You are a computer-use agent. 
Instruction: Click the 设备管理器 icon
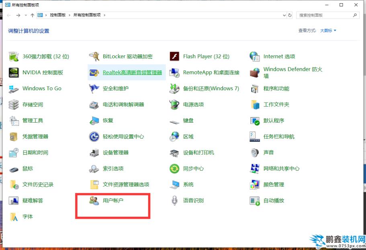[94, 153]
